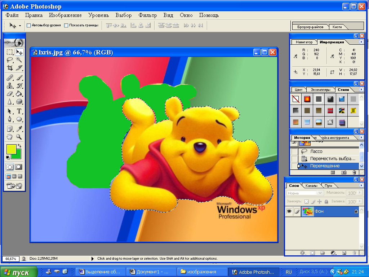The width and height of the screenshot is (369, 277).
Task: Select the Rectangular Marquee tool
Action: [x=10, y=52]
